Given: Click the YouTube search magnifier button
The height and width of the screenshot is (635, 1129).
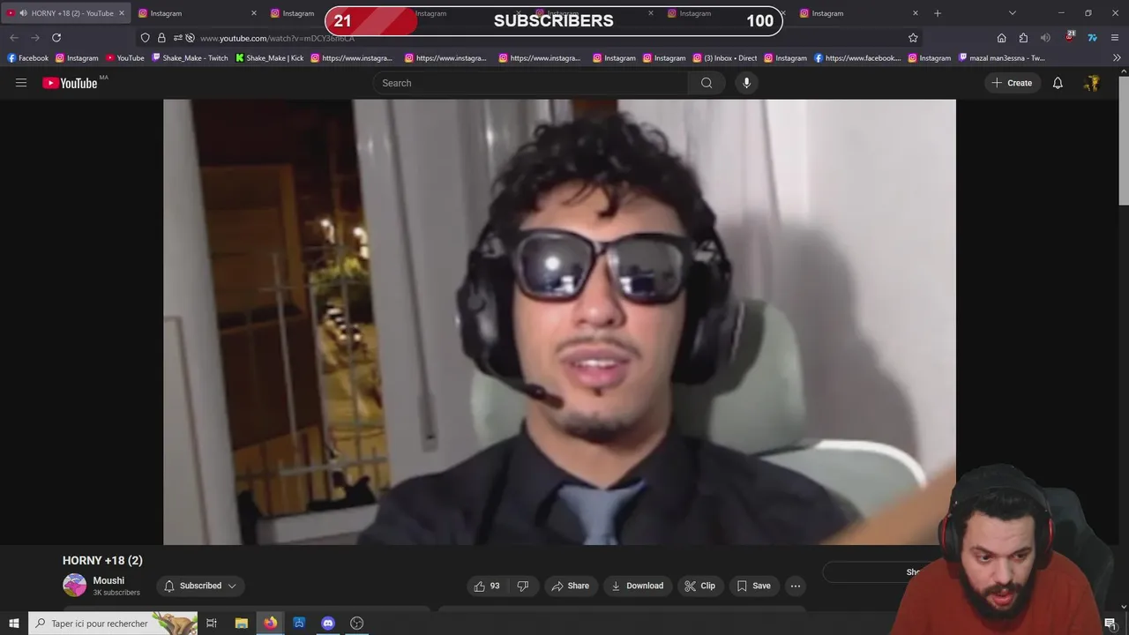Looking at the screenshot, I should click(x=707, y=83).
